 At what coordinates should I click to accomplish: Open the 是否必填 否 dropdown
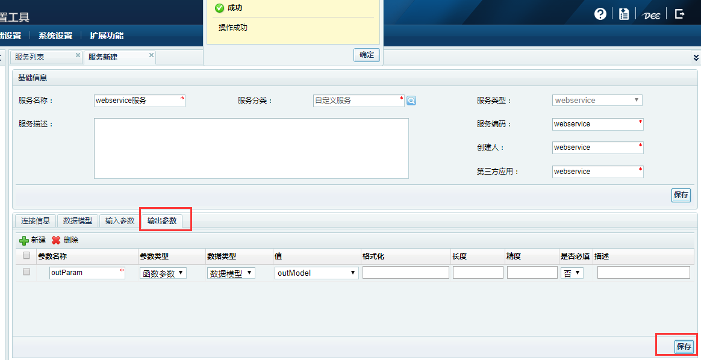[x=572, y=273]
